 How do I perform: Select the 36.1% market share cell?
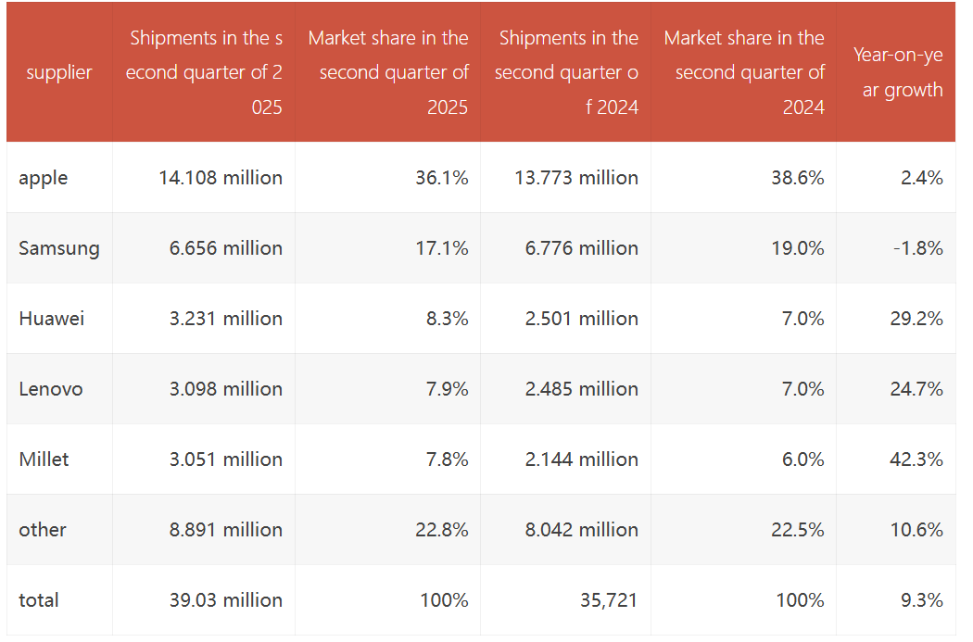click(x=442, y=178)
